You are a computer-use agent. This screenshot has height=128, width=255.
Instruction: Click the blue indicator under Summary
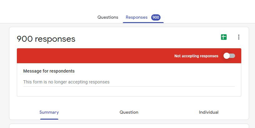[49, 119]
